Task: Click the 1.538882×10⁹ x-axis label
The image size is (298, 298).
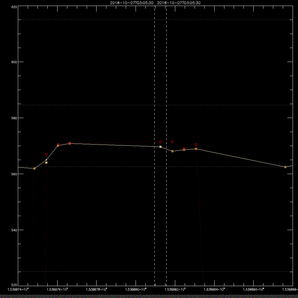Action: tap(175, 289)
